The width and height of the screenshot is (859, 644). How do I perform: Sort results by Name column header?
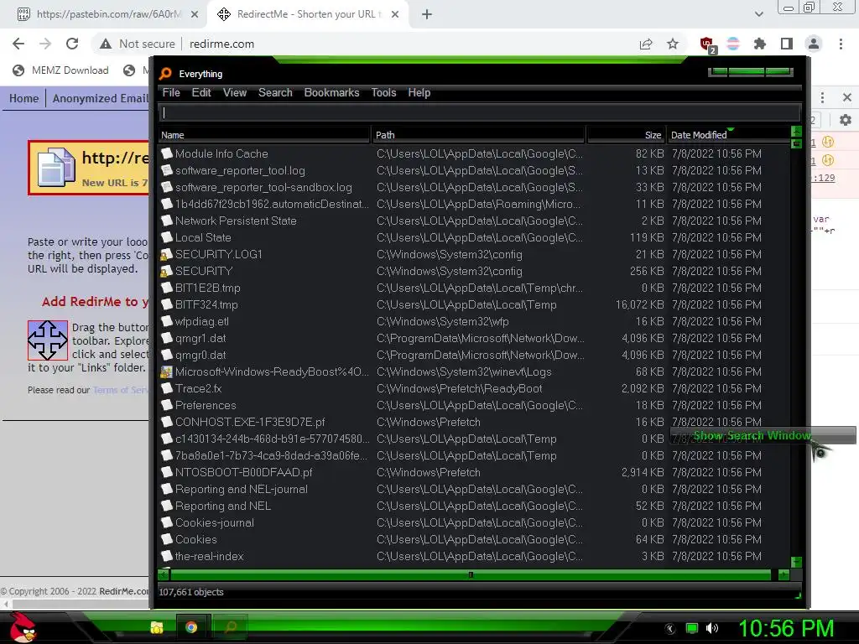coord(264,135)
